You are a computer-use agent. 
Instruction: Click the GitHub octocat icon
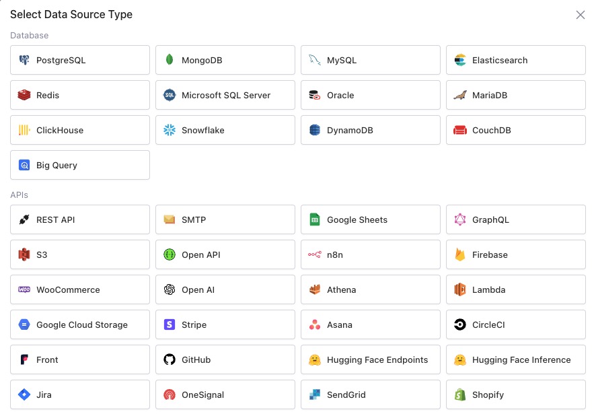click(x=170, y=360)
